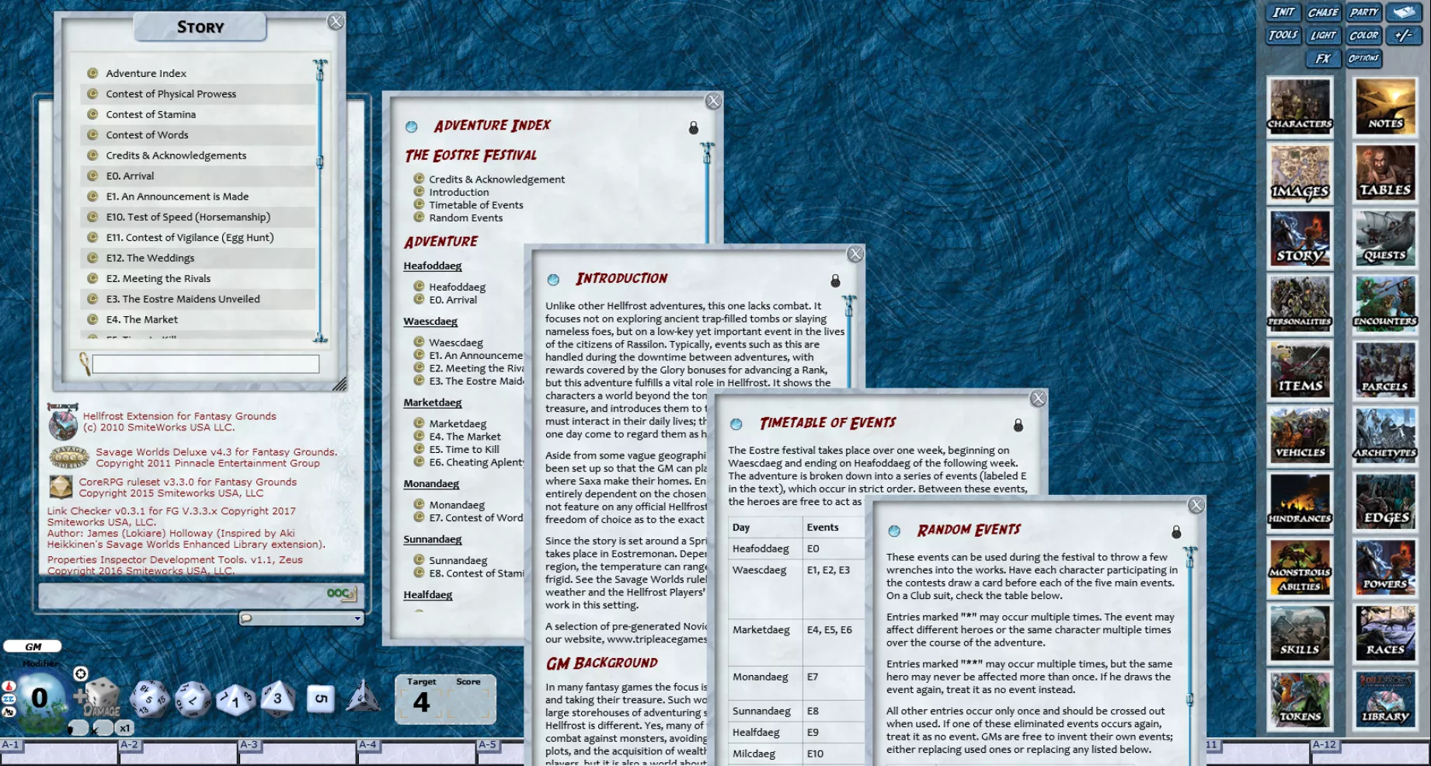Pick the d10 die

click(235, 700)
